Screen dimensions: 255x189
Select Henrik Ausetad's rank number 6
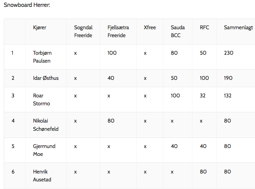[13, 171]
